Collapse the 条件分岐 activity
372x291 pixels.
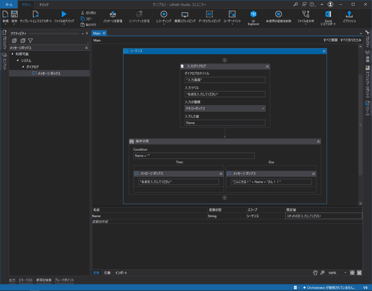click(x=318, y=141)
